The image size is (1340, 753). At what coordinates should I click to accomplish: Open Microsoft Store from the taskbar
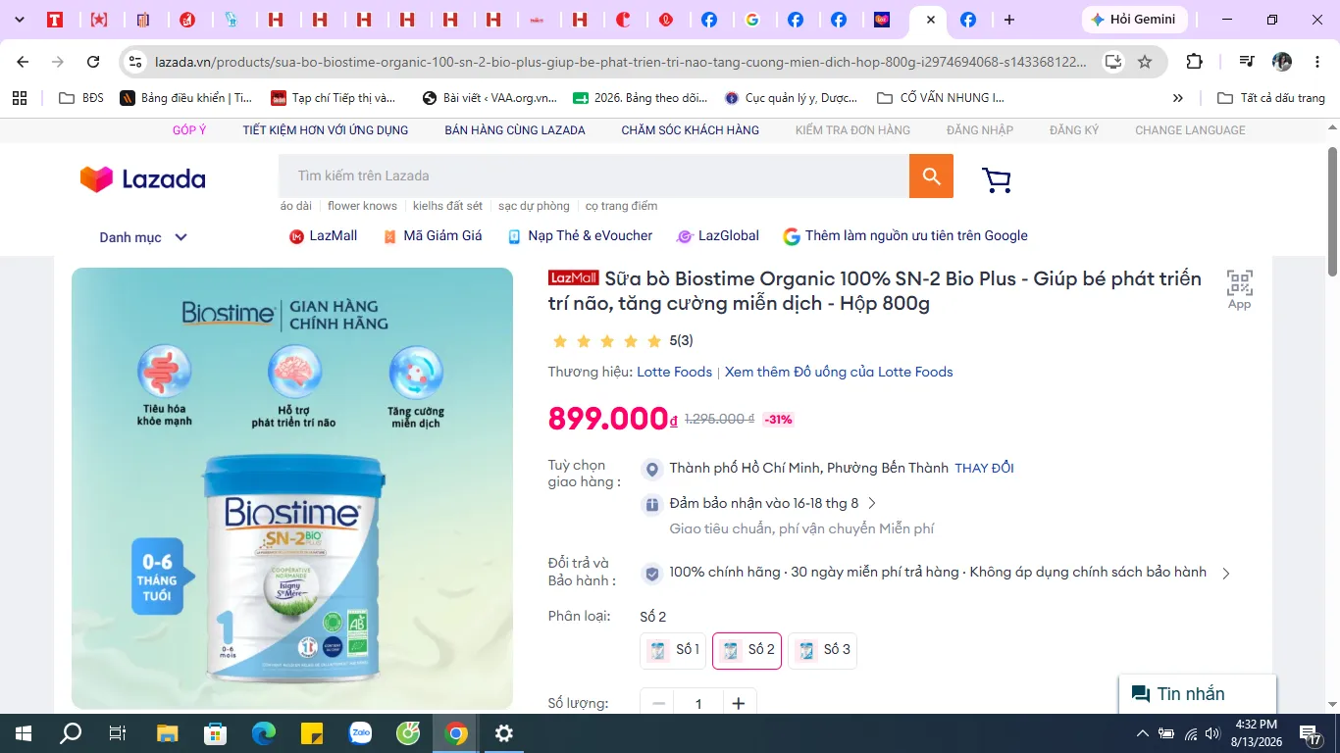216,733
